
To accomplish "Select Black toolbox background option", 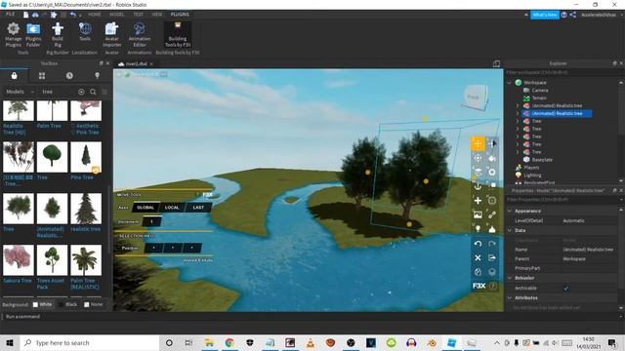I will click(x=67, y=304).
